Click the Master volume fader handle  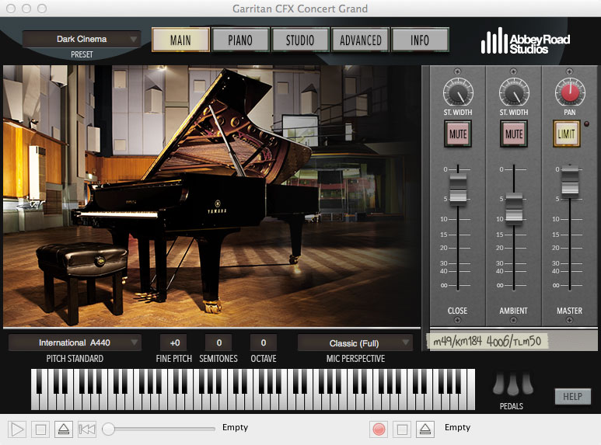point(570,179)
